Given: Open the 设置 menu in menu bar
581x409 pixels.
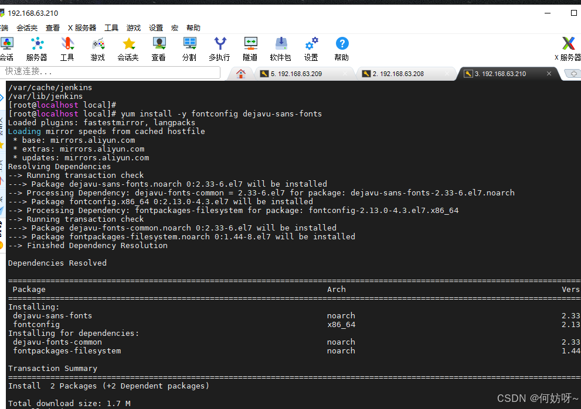Looking at the screenshot, I should pyautogui.click(x=155, y=28).
